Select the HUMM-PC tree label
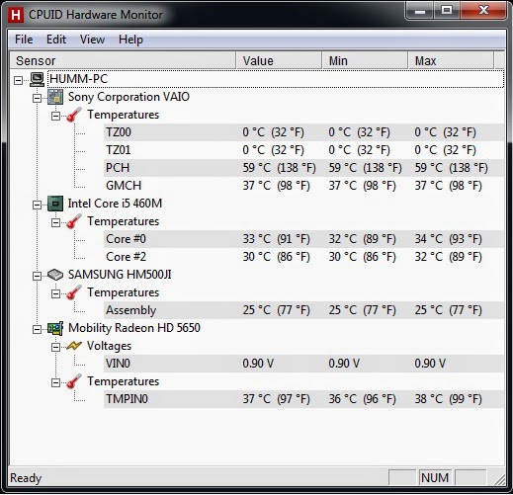This screenshot has width=513, height=495. pyautogui.click(x=78, y=79)
